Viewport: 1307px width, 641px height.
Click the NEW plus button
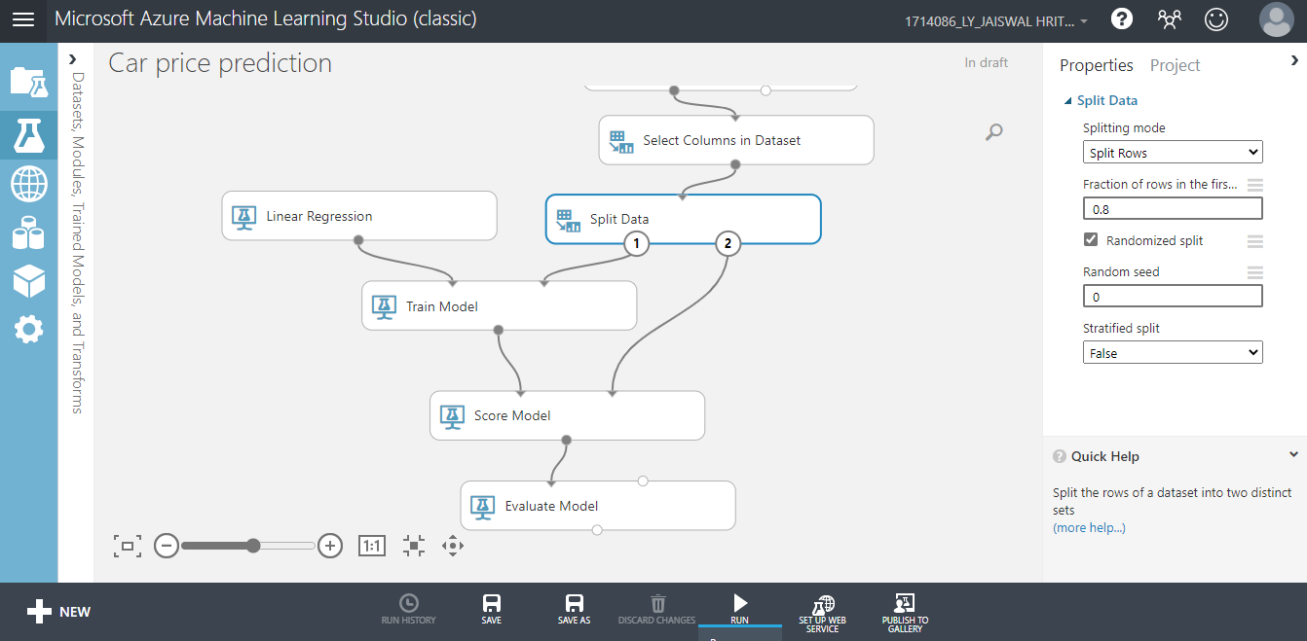(x=59, y=612)
